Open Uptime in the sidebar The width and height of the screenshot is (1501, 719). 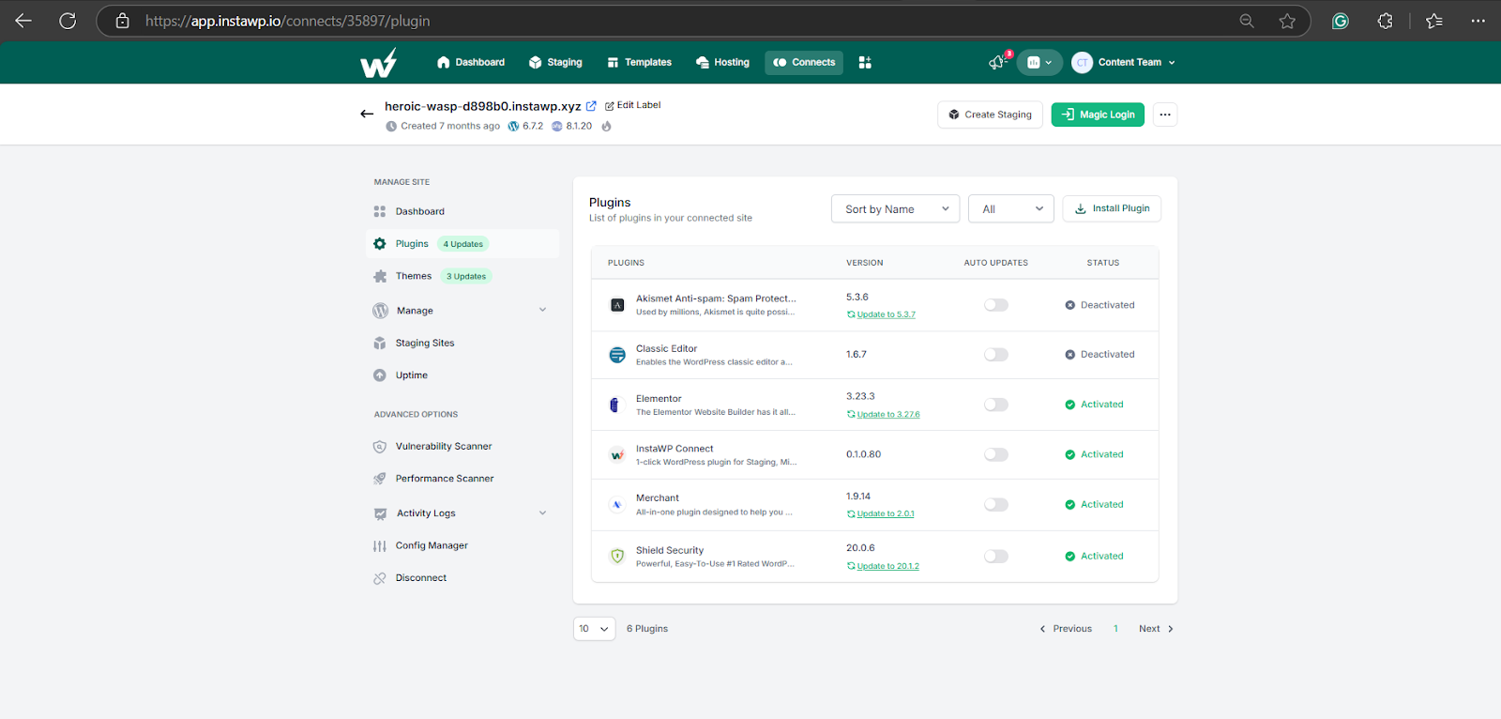click(462, 375)
